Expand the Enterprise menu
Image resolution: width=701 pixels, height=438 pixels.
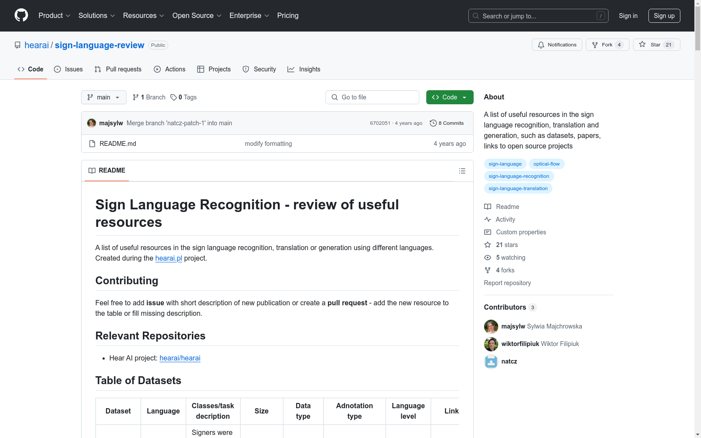(x=249, y=15)
